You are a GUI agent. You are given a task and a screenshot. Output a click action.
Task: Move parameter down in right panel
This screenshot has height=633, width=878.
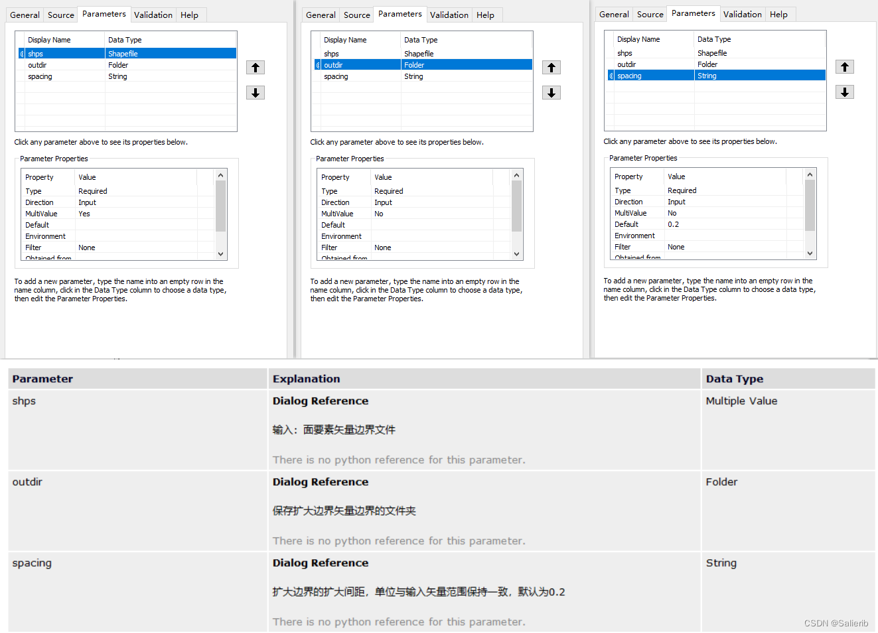pyautogui.click(x=845, y=92)
